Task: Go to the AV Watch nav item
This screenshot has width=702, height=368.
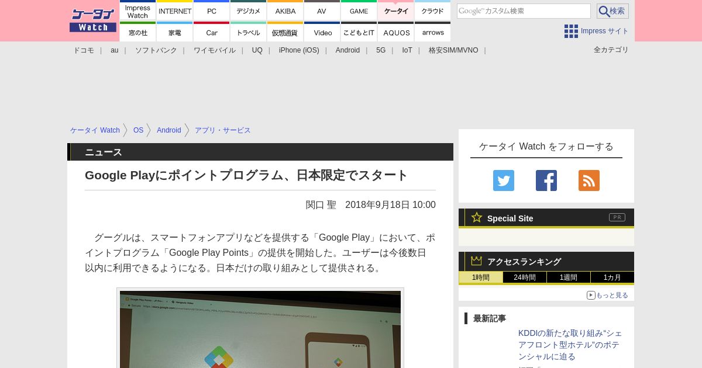Action: [x=322, y=11]
